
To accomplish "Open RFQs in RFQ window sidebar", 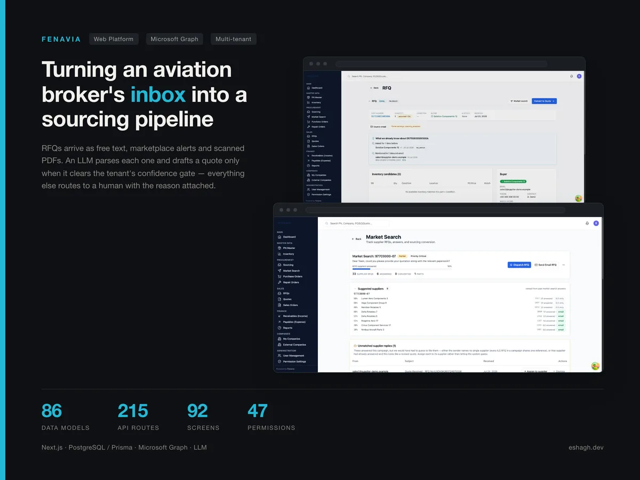I will [x=315, y=136].
